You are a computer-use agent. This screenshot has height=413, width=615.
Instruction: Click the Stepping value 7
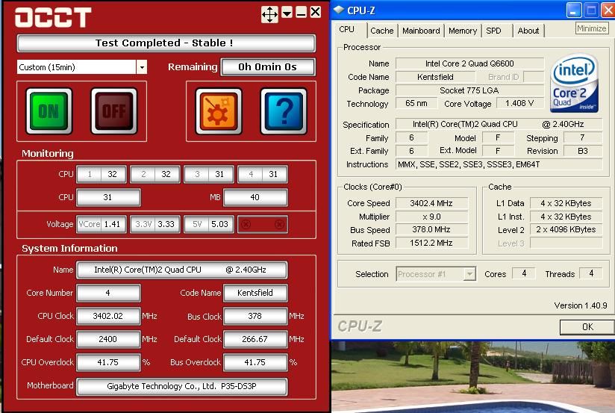coord(583,138)
